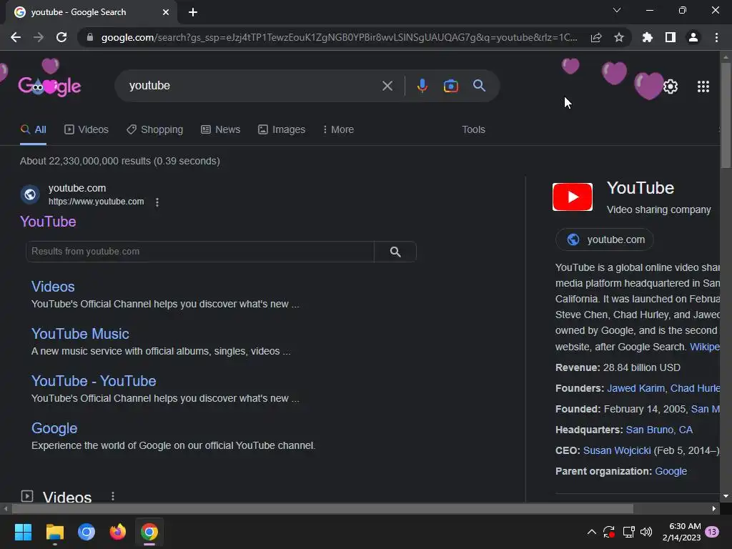This screenshot has height=549, width=732.
Task: Clear the search box text
Action: point(387,86)
